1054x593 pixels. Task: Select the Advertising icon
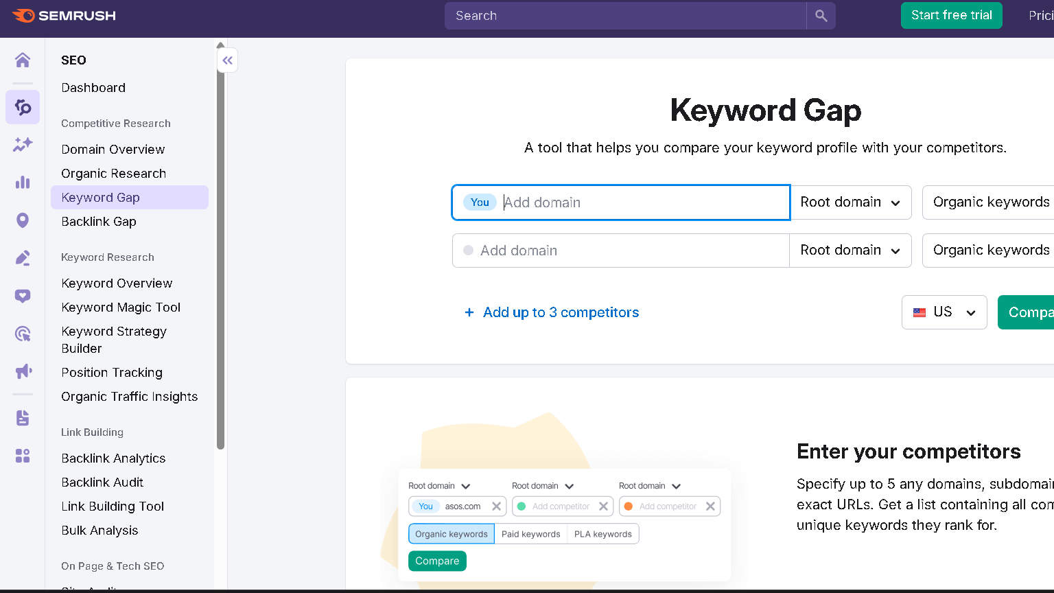[x=22, y=371]
